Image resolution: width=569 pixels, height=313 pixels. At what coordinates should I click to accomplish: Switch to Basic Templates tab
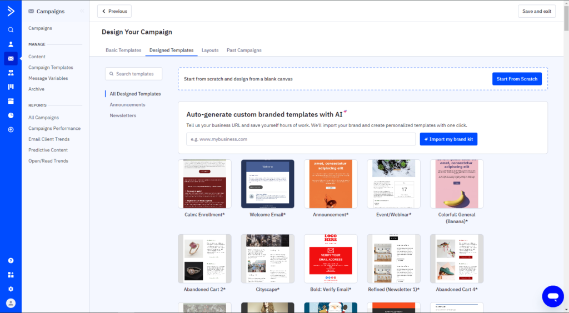click(x=123, y=51)
